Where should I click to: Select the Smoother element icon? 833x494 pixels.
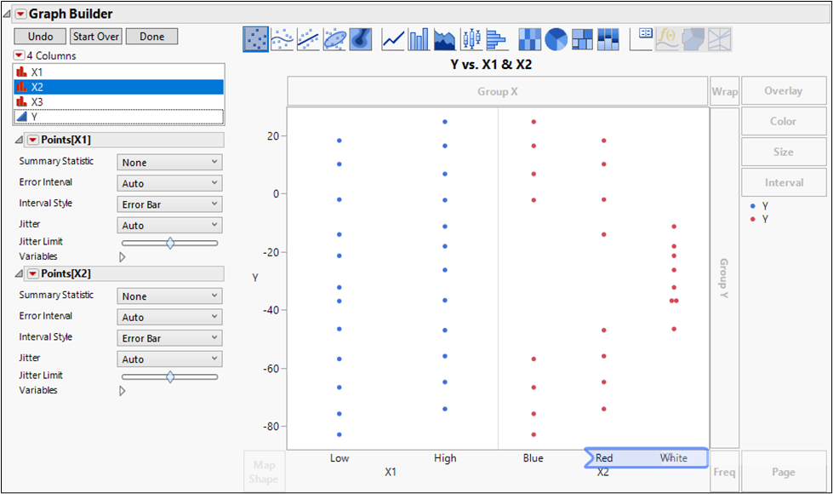282,39
